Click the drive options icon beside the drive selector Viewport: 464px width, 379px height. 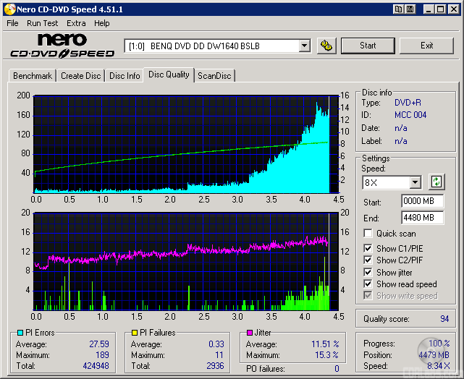326,46
